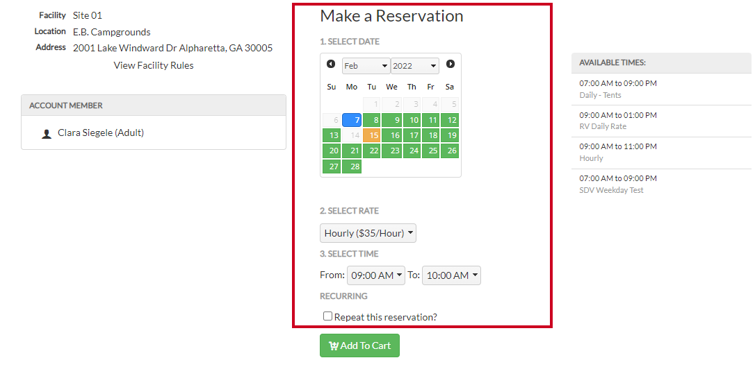
Task: Click the address 2001 Lake Windward Dr
Action: pyautogui.click(x=172, y=48)
